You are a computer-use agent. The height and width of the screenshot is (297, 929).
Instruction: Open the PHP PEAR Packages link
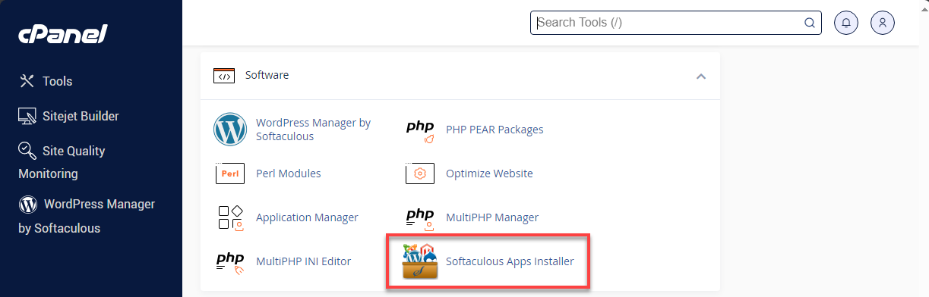tap(495, 130)
